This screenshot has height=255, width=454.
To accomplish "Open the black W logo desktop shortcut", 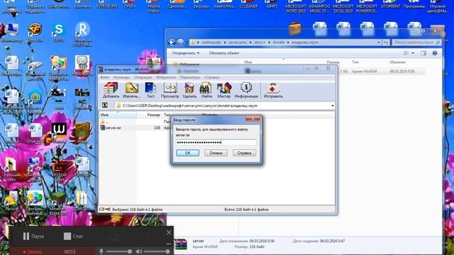I will [59, 132].
